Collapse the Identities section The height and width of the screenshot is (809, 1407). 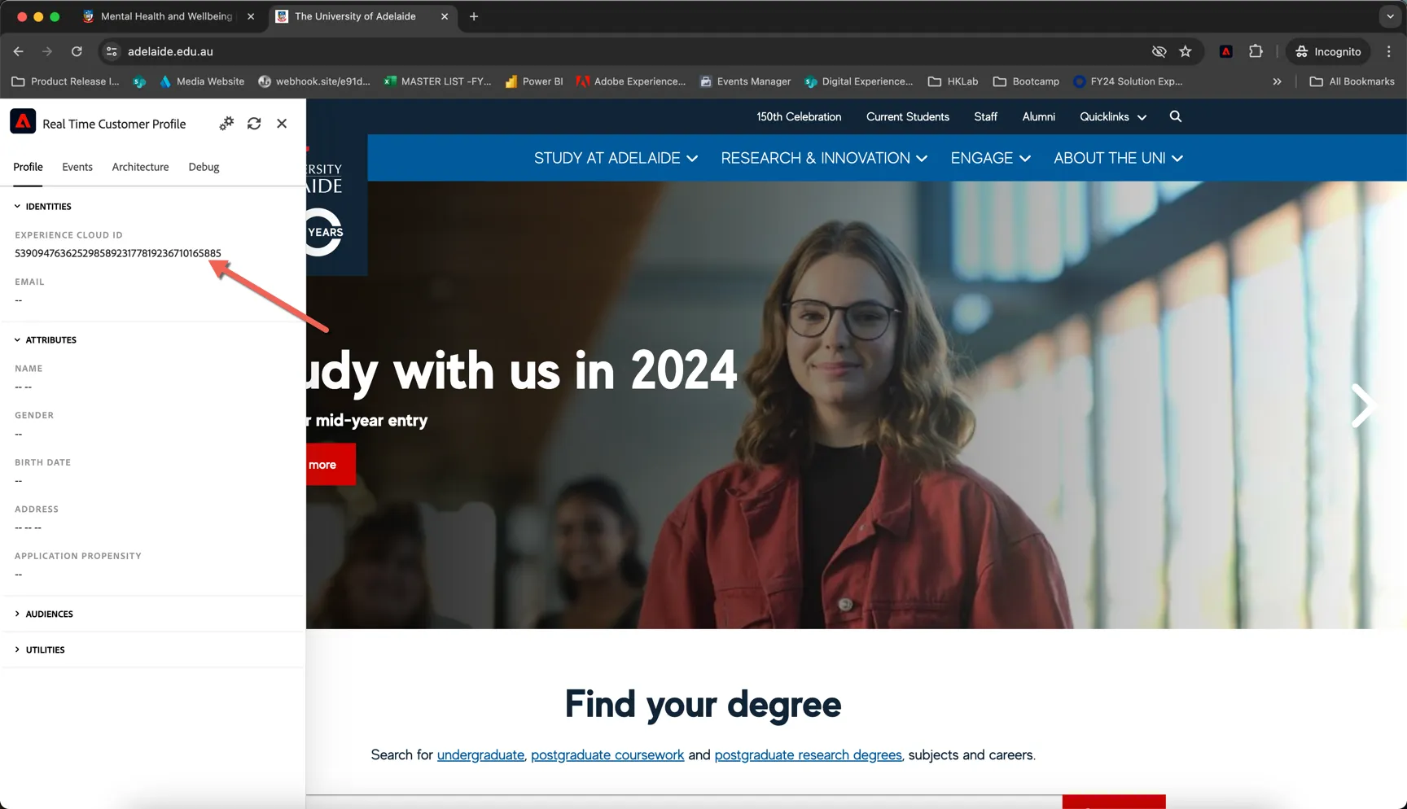point(43,207)
